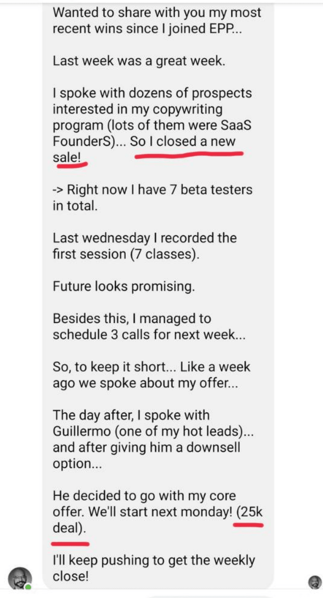Click the word 'option...' in the message
Image resolution: width=323 pixels, height=598 pixels.
(77, 463)
